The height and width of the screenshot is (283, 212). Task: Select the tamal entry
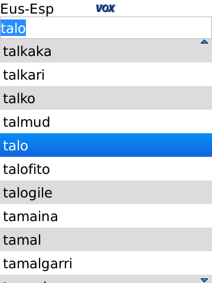point(106,239)
